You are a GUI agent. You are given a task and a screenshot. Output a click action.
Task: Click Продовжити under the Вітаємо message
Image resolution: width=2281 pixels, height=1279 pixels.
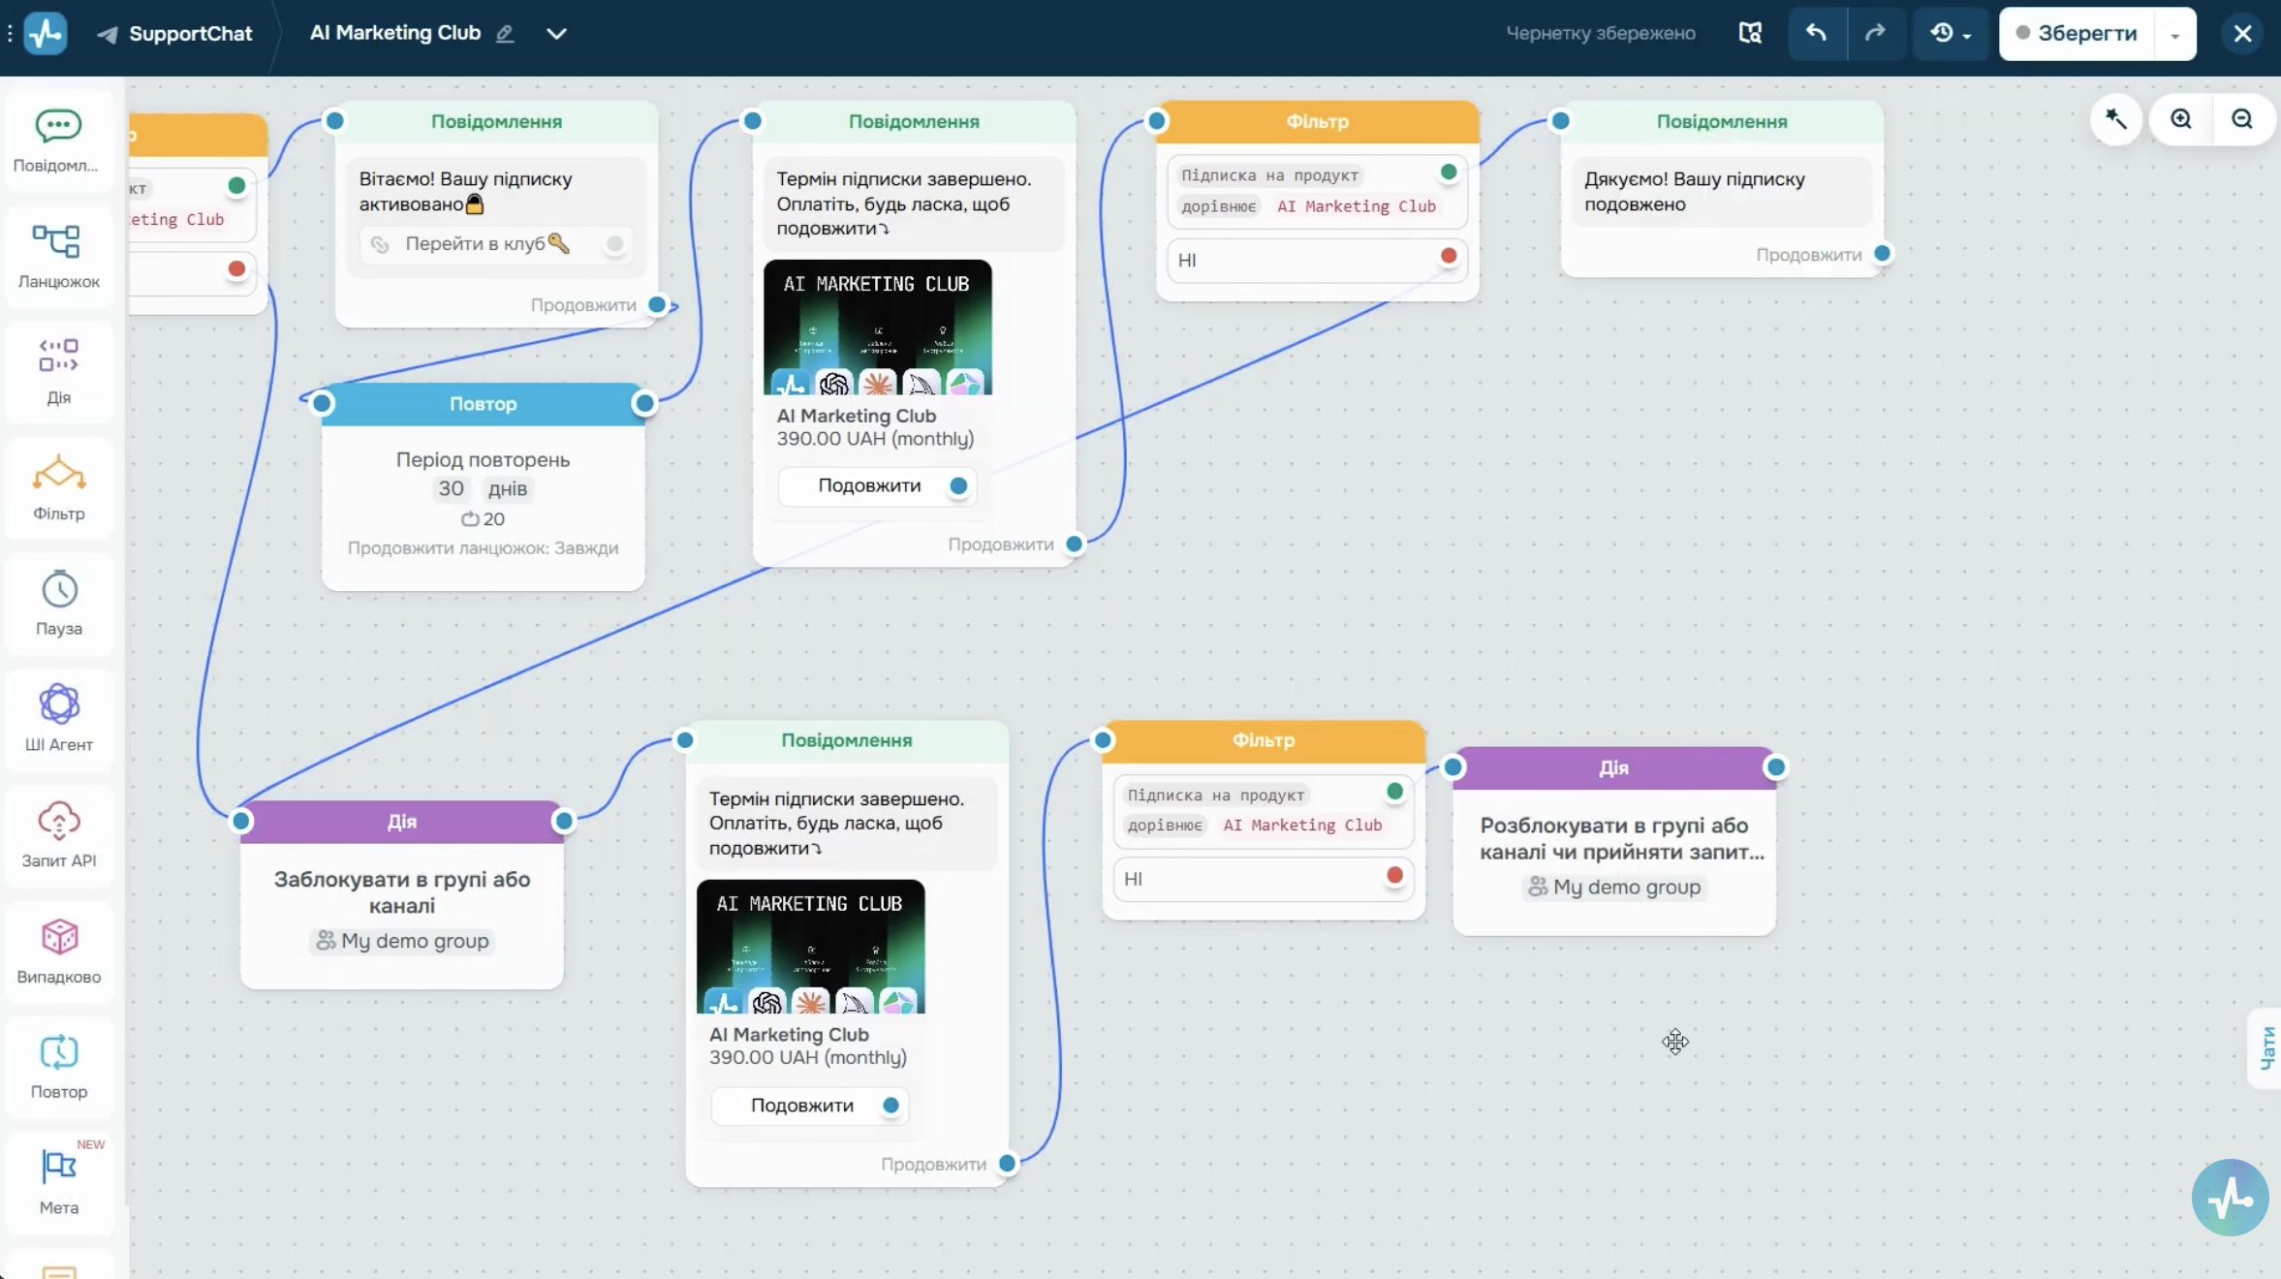[583, 305]
